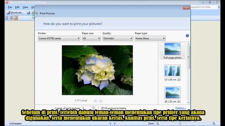Click the zoom in magnifier icon

click(214, 124)
